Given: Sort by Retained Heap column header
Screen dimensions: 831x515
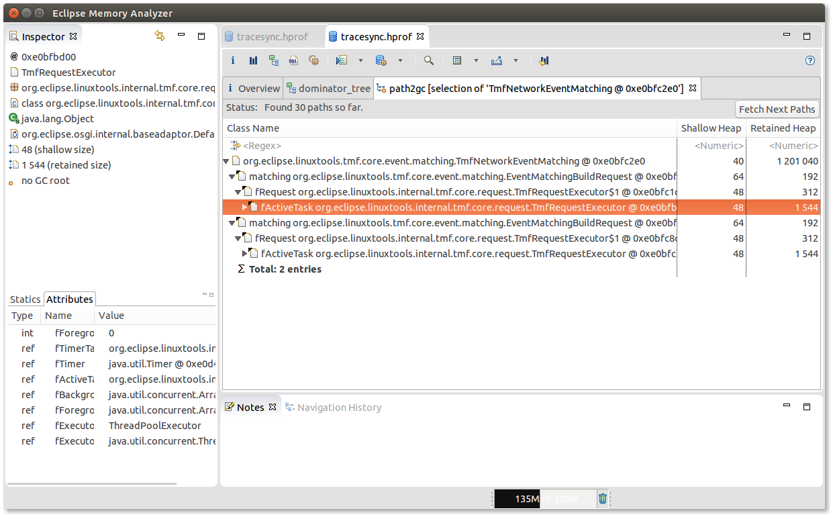Looking at the screenshot, I should [783, 128].
